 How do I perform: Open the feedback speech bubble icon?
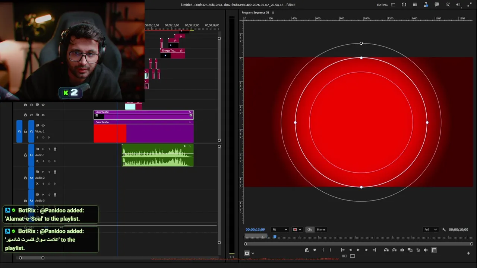[437, 5]
